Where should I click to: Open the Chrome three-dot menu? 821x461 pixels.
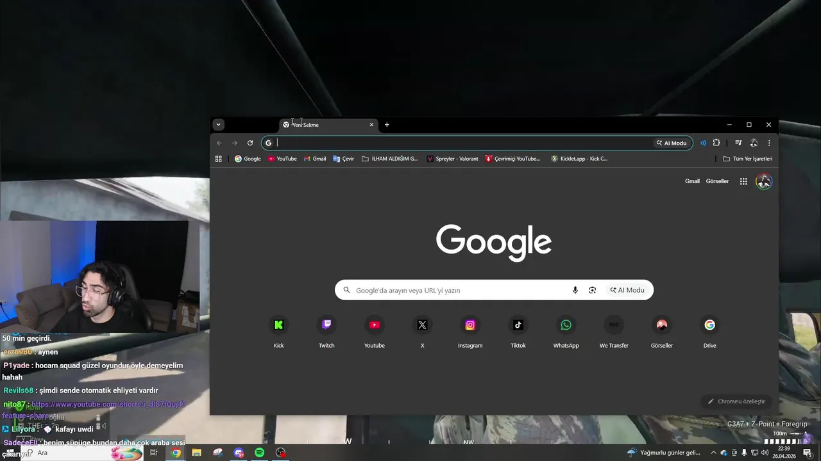pyautogui.click(x=768, y=143)
